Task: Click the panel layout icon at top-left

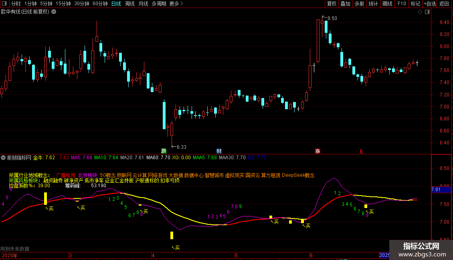Action: [4, 4]
